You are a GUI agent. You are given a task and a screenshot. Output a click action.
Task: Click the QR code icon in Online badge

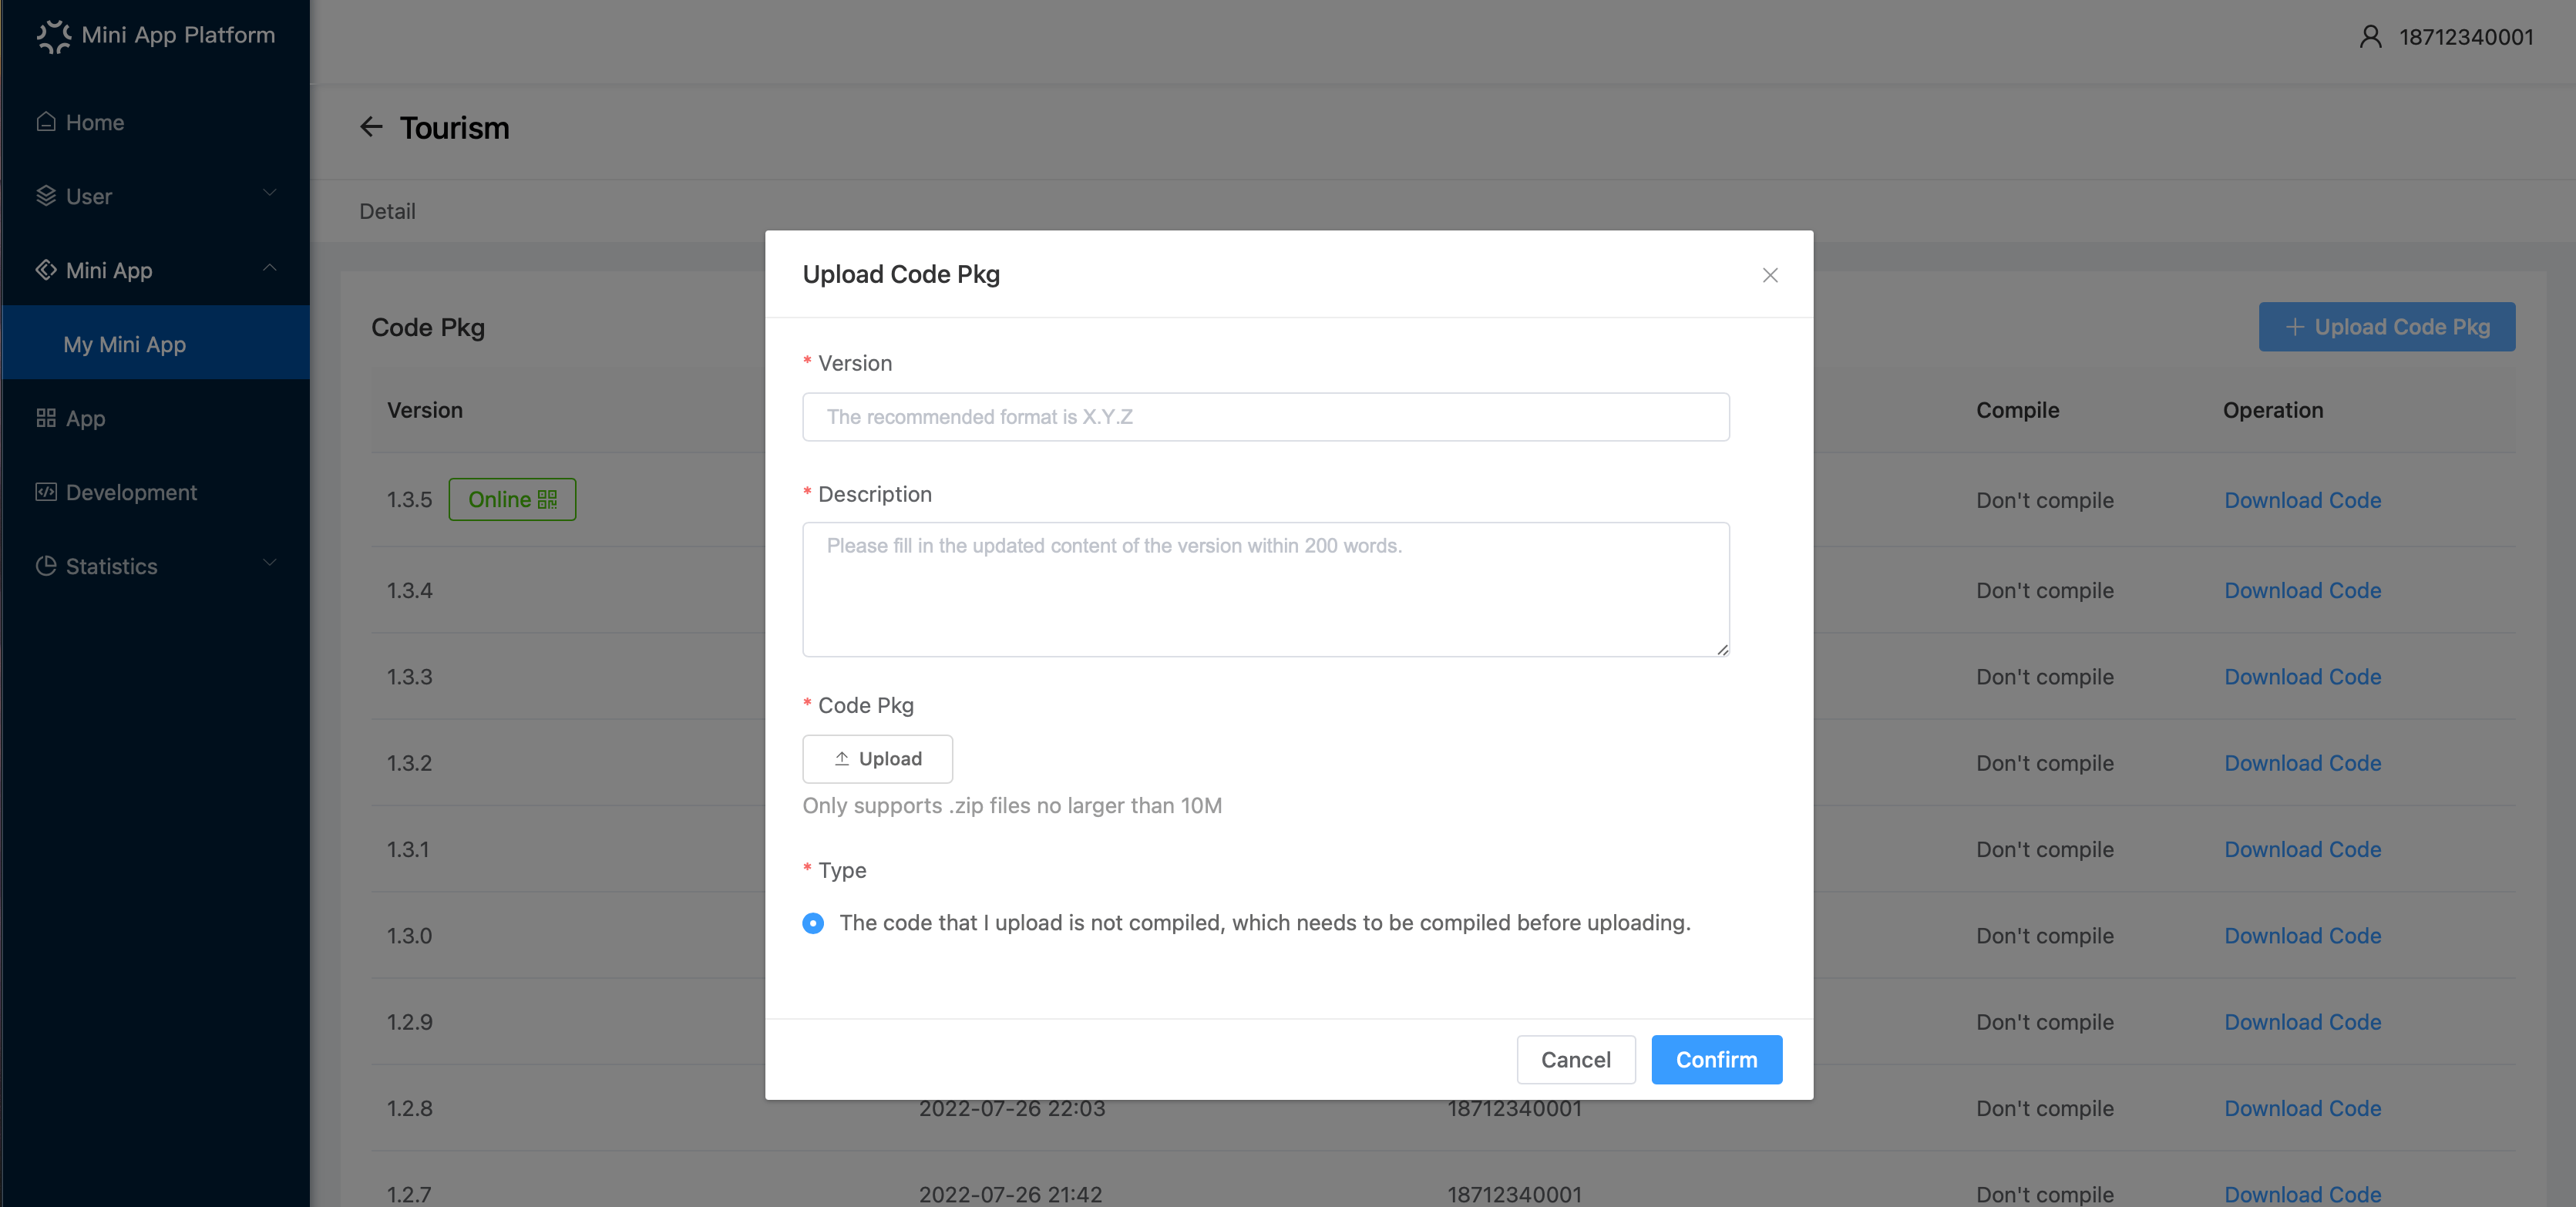click(547, 499)
